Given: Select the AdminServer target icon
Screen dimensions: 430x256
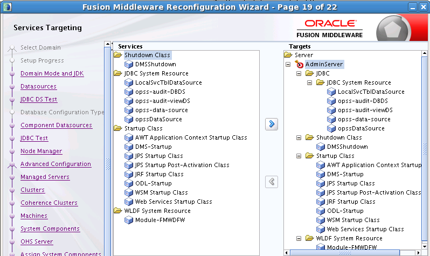Looking at the screenshot, I should click(299, 64).
